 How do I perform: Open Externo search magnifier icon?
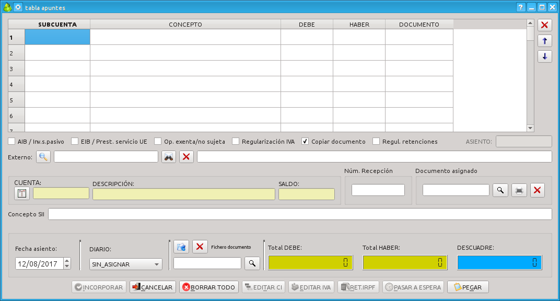[43, 156]
